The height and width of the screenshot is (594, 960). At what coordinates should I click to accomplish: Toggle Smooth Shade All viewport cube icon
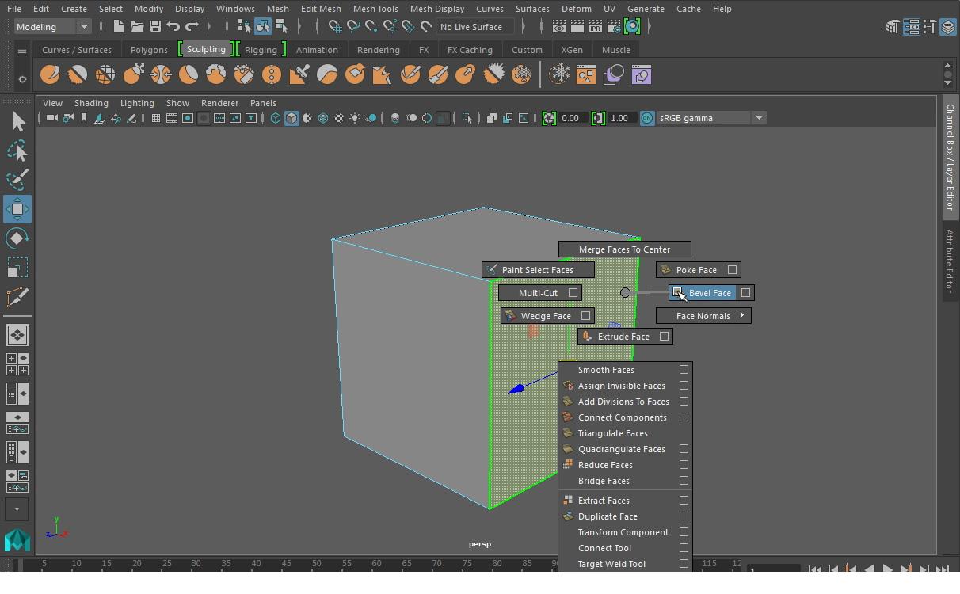[291, 118]
